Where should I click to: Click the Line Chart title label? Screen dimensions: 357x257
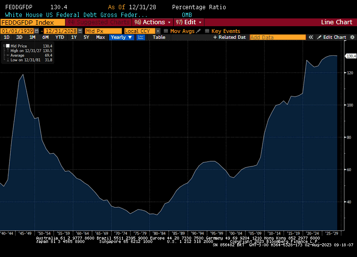pos(337,22)
